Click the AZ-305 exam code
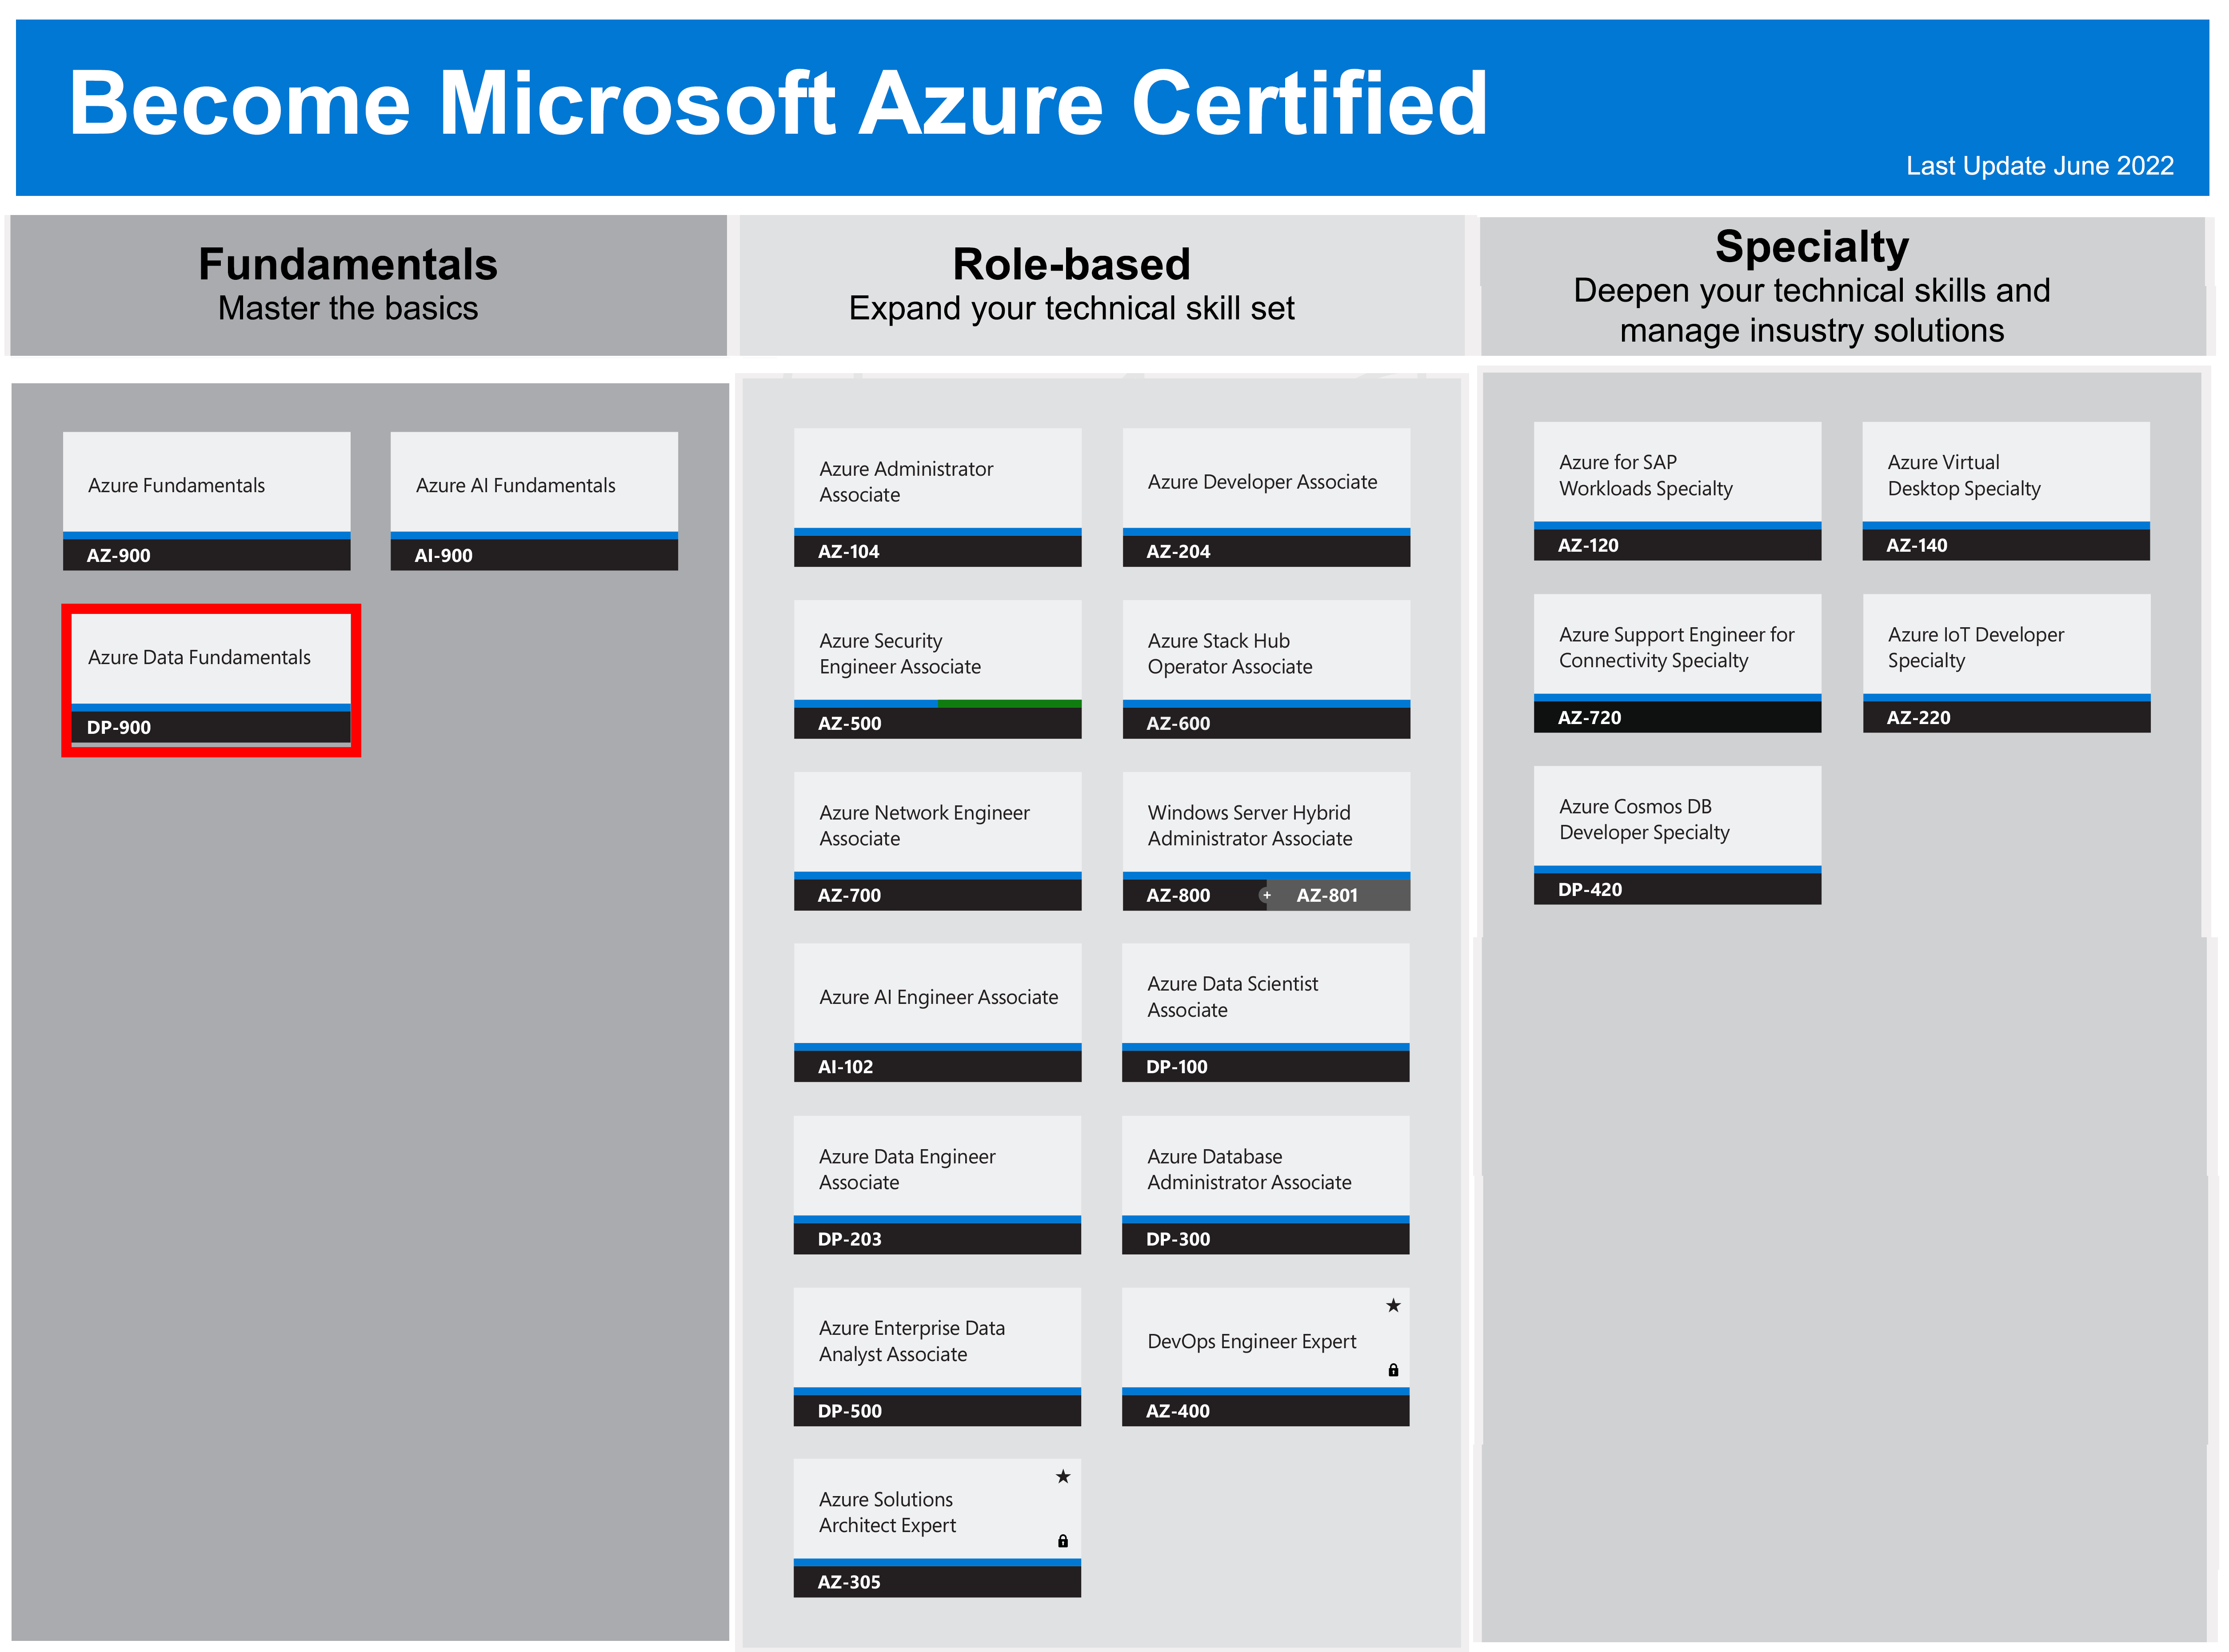The width and height of the screenshot is (2229, 1652). point(848,1582)
